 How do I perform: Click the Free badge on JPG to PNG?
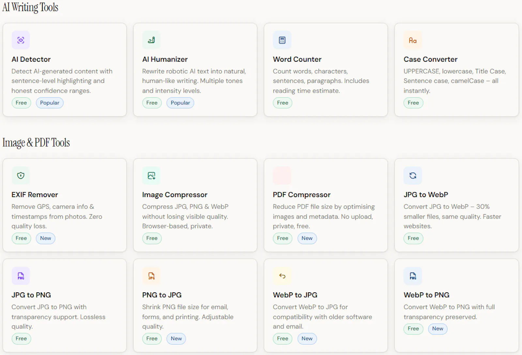[x=21, y=339]
